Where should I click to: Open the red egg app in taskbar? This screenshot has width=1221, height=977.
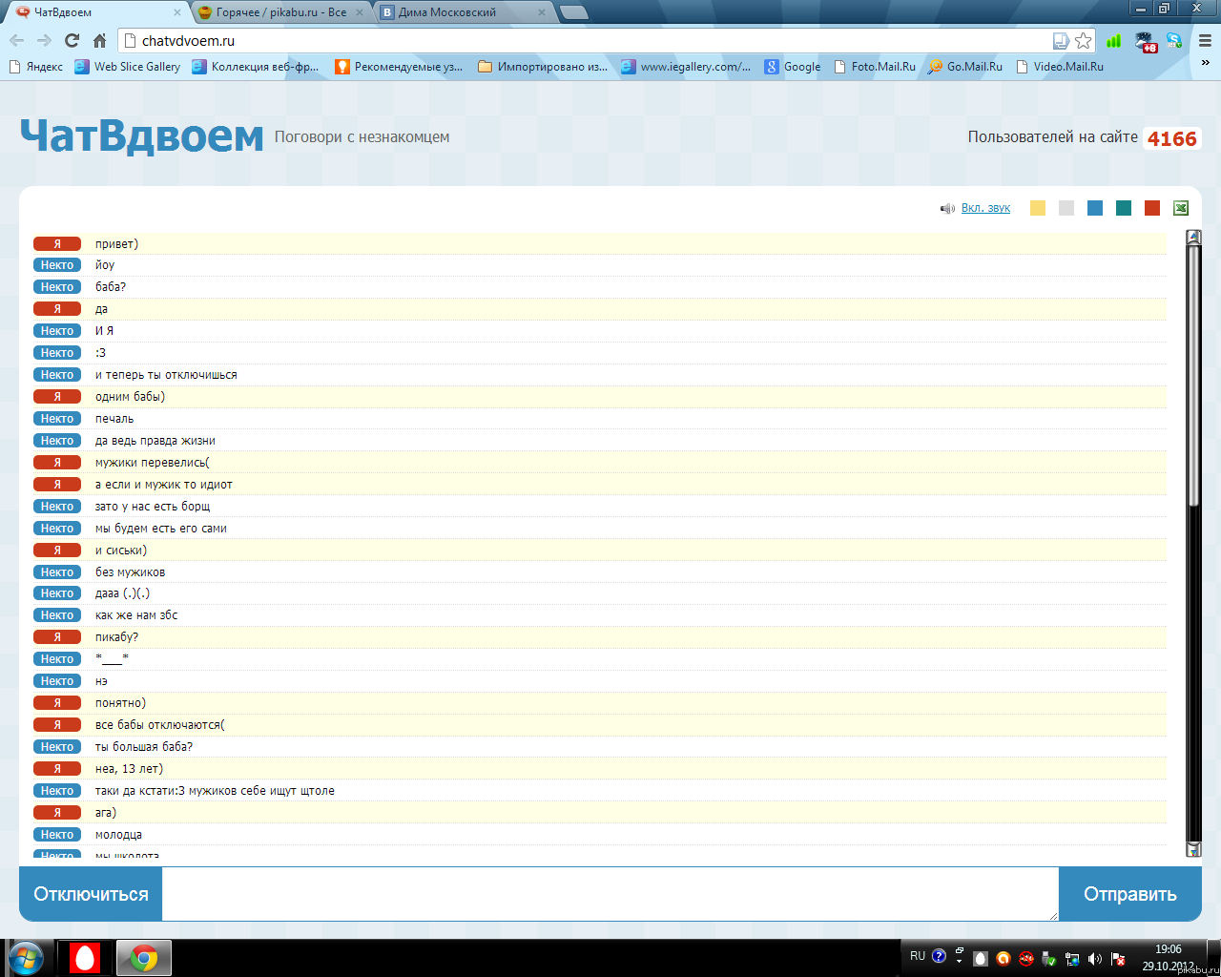(x=85, y=958)
